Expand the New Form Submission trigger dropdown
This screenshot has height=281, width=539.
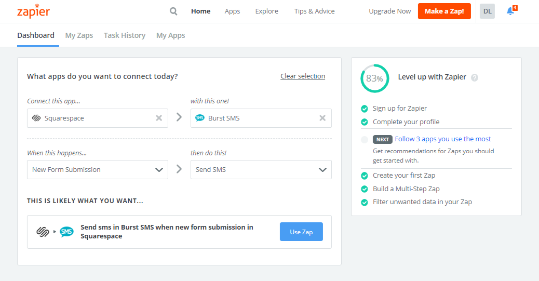pyautogui.click(x=98, y=169)
